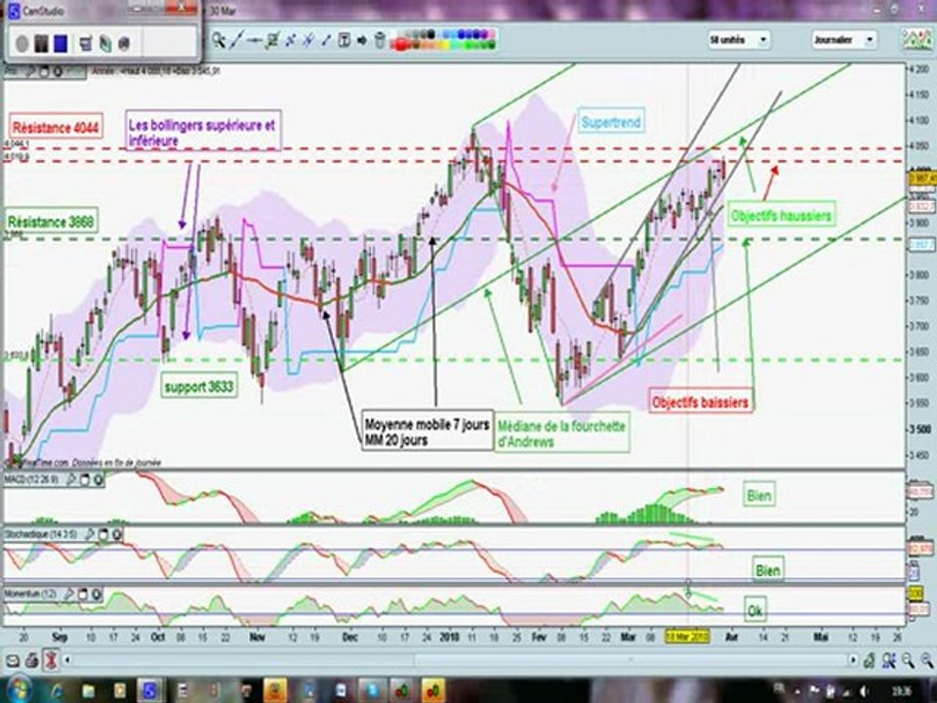The height and width of the screenshot is (703, 937).
Task: Click the 'Supertrend' annotation label
Action: (611, 123)
